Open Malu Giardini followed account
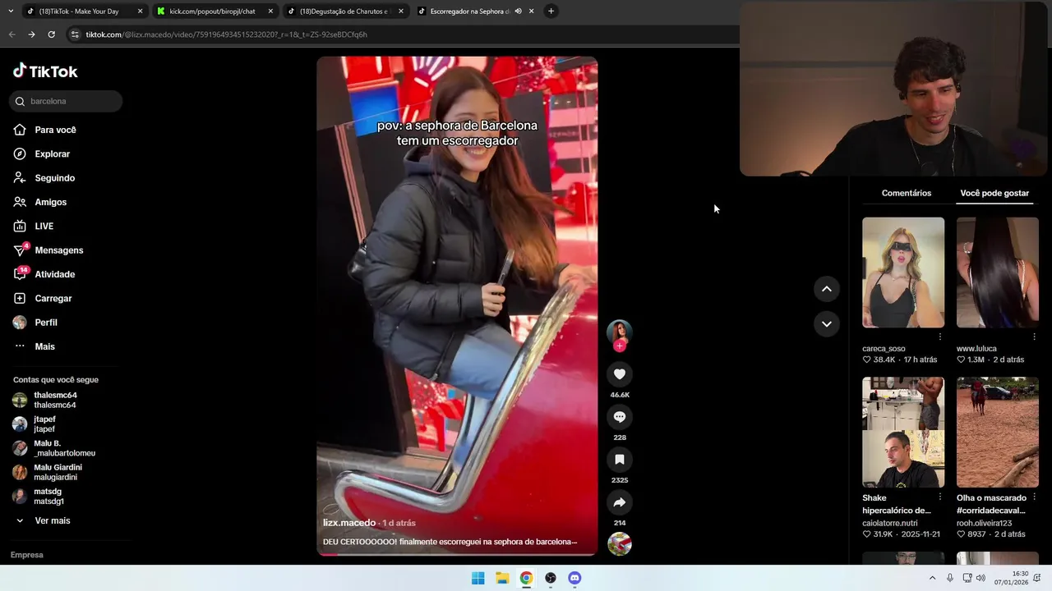 [48, 472]
